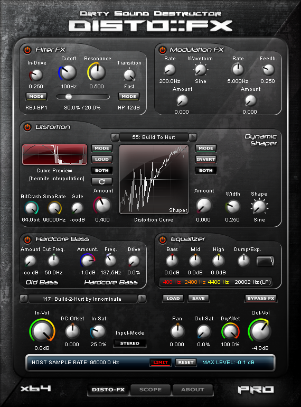Screen dimensions: 301x407
Task: Click the Hardcore Bass Drive knob
Action: tap(134, 261)
